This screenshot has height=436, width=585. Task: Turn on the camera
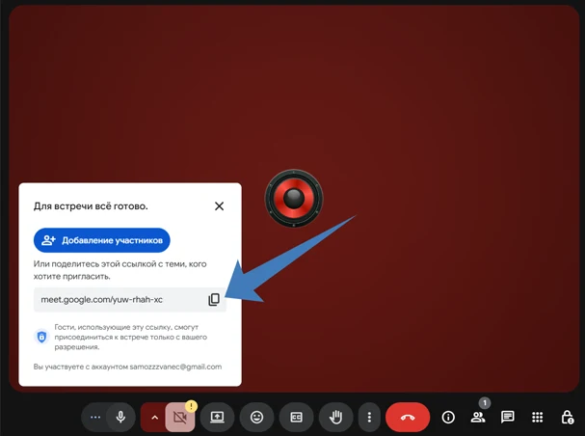[x=180, y=418]
